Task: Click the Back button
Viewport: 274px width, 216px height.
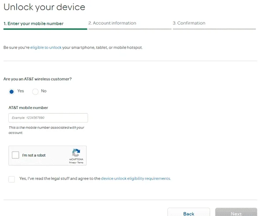Action: pyautogui.click(x=188, y=213)
